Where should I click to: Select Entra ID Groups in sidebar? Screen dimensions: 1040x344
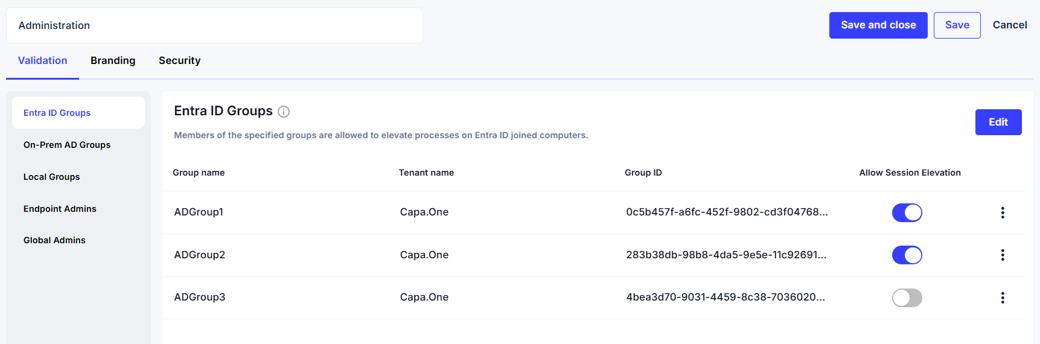(78, 113)
